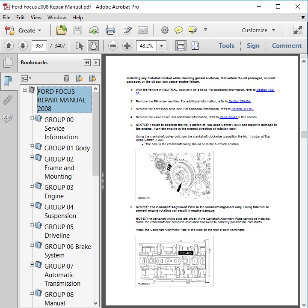Open the Attachments paperclip panel

(8, 99)
